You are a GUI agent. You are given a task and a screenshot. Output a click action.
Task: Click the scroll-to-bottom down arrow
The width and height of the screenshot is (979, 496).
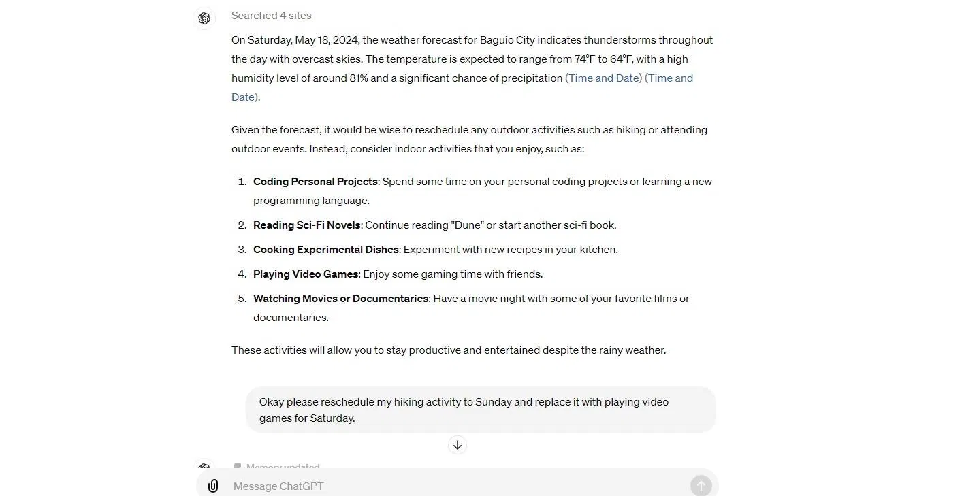point(458,445)
